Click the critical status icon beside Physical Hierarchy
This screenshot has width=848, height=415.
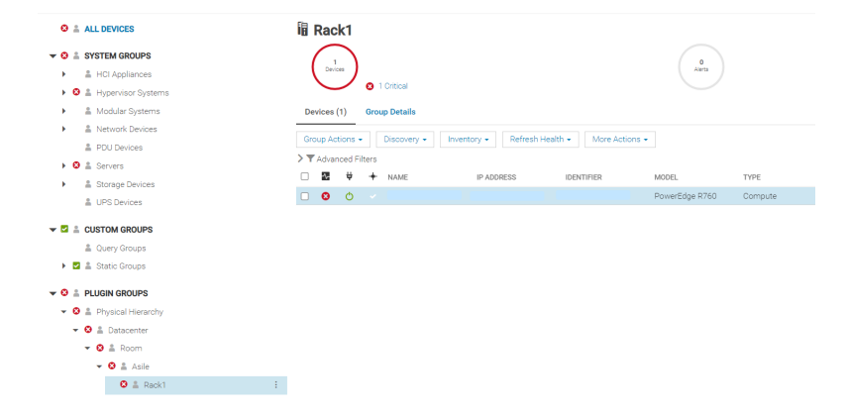(76, 311)
